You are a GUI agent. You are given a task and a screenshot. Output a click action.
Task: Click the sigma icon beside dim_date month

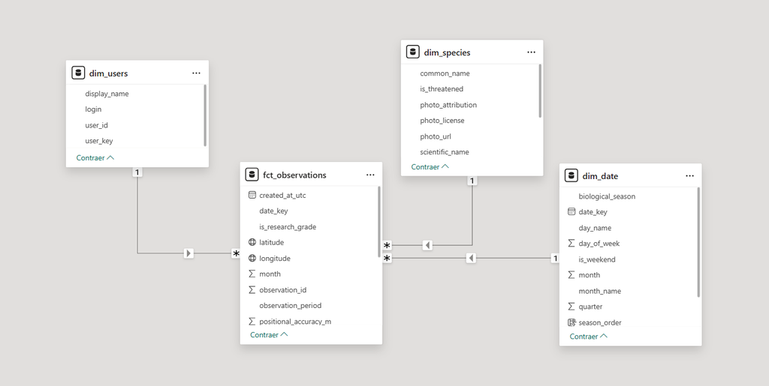click(x=571, y=275)
